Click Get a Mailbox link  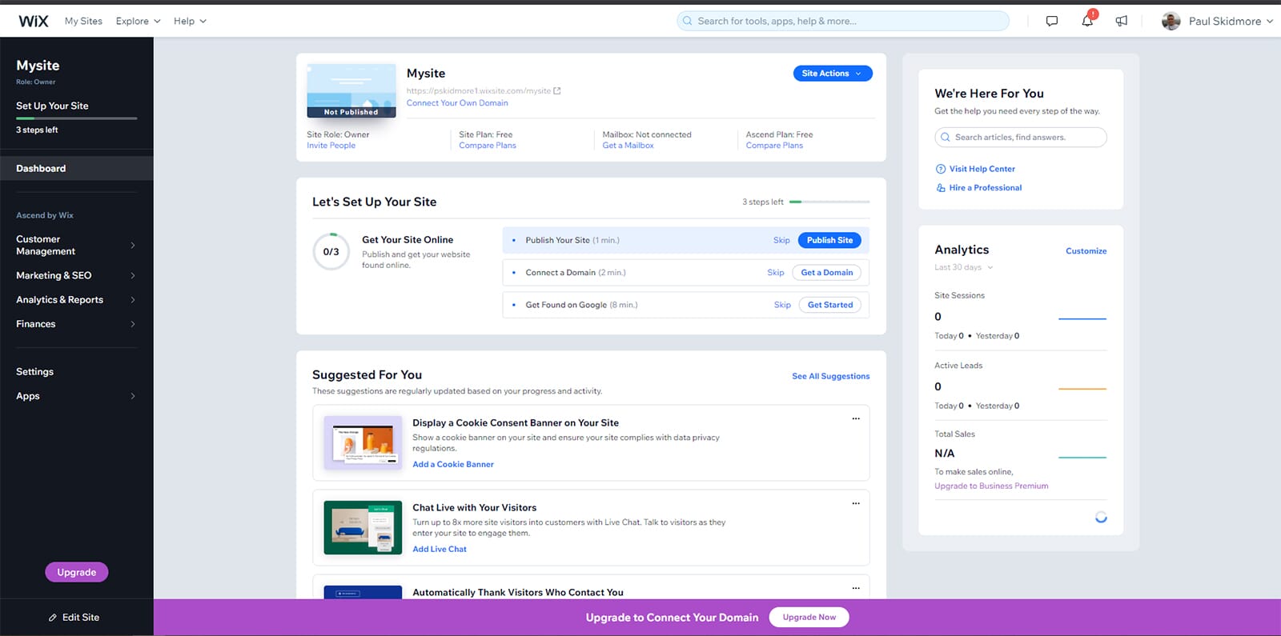coord(628,146)
